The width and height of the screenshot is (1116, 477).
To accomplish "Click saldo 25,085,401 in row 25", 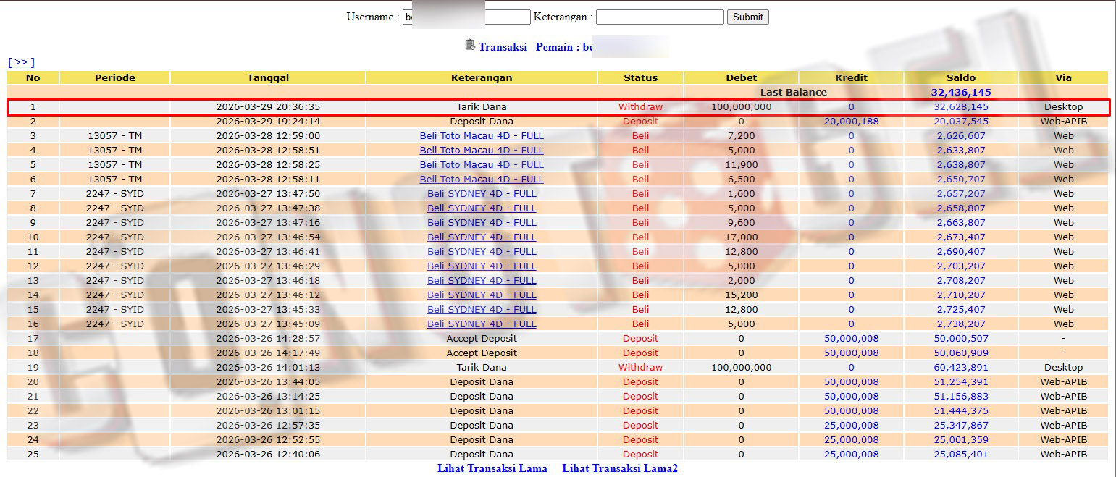I will [961, 454].
